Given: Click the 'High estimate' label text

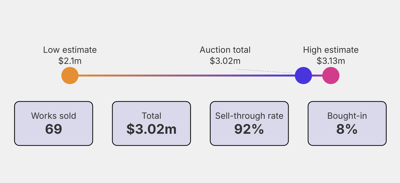Looking at the screenshot, I should coord(330,50).
